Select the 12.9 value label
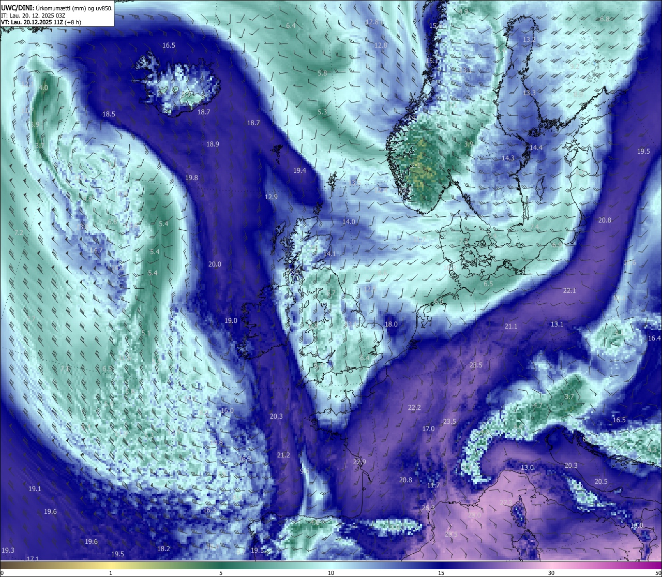Viewport: 662px width, 577px height. pyautogui.click(x=271, y=197)
